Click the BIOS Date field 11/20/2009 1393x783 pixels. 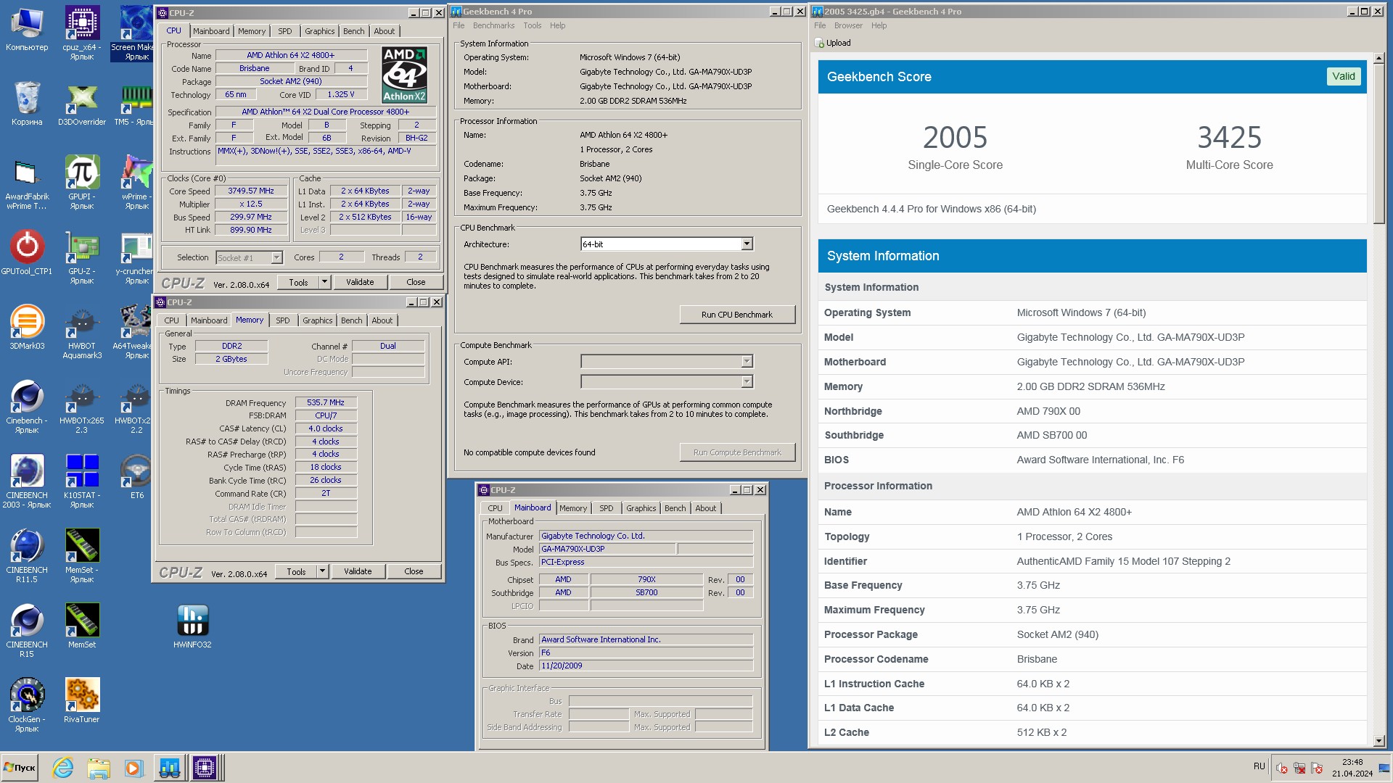tap(646, 666)
